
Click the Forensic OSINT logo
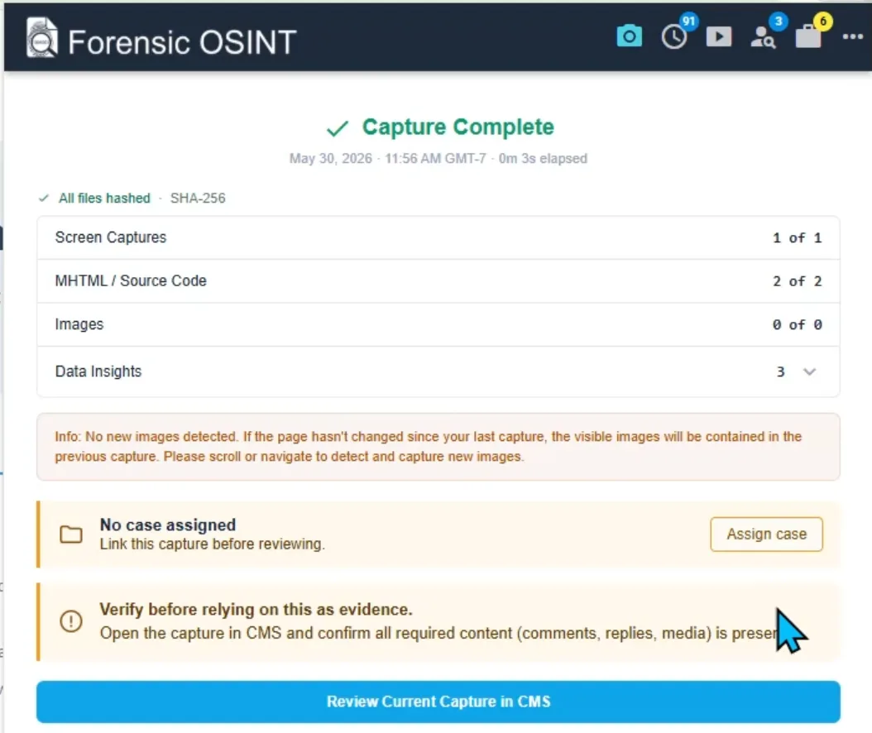[x=41, y=37]
